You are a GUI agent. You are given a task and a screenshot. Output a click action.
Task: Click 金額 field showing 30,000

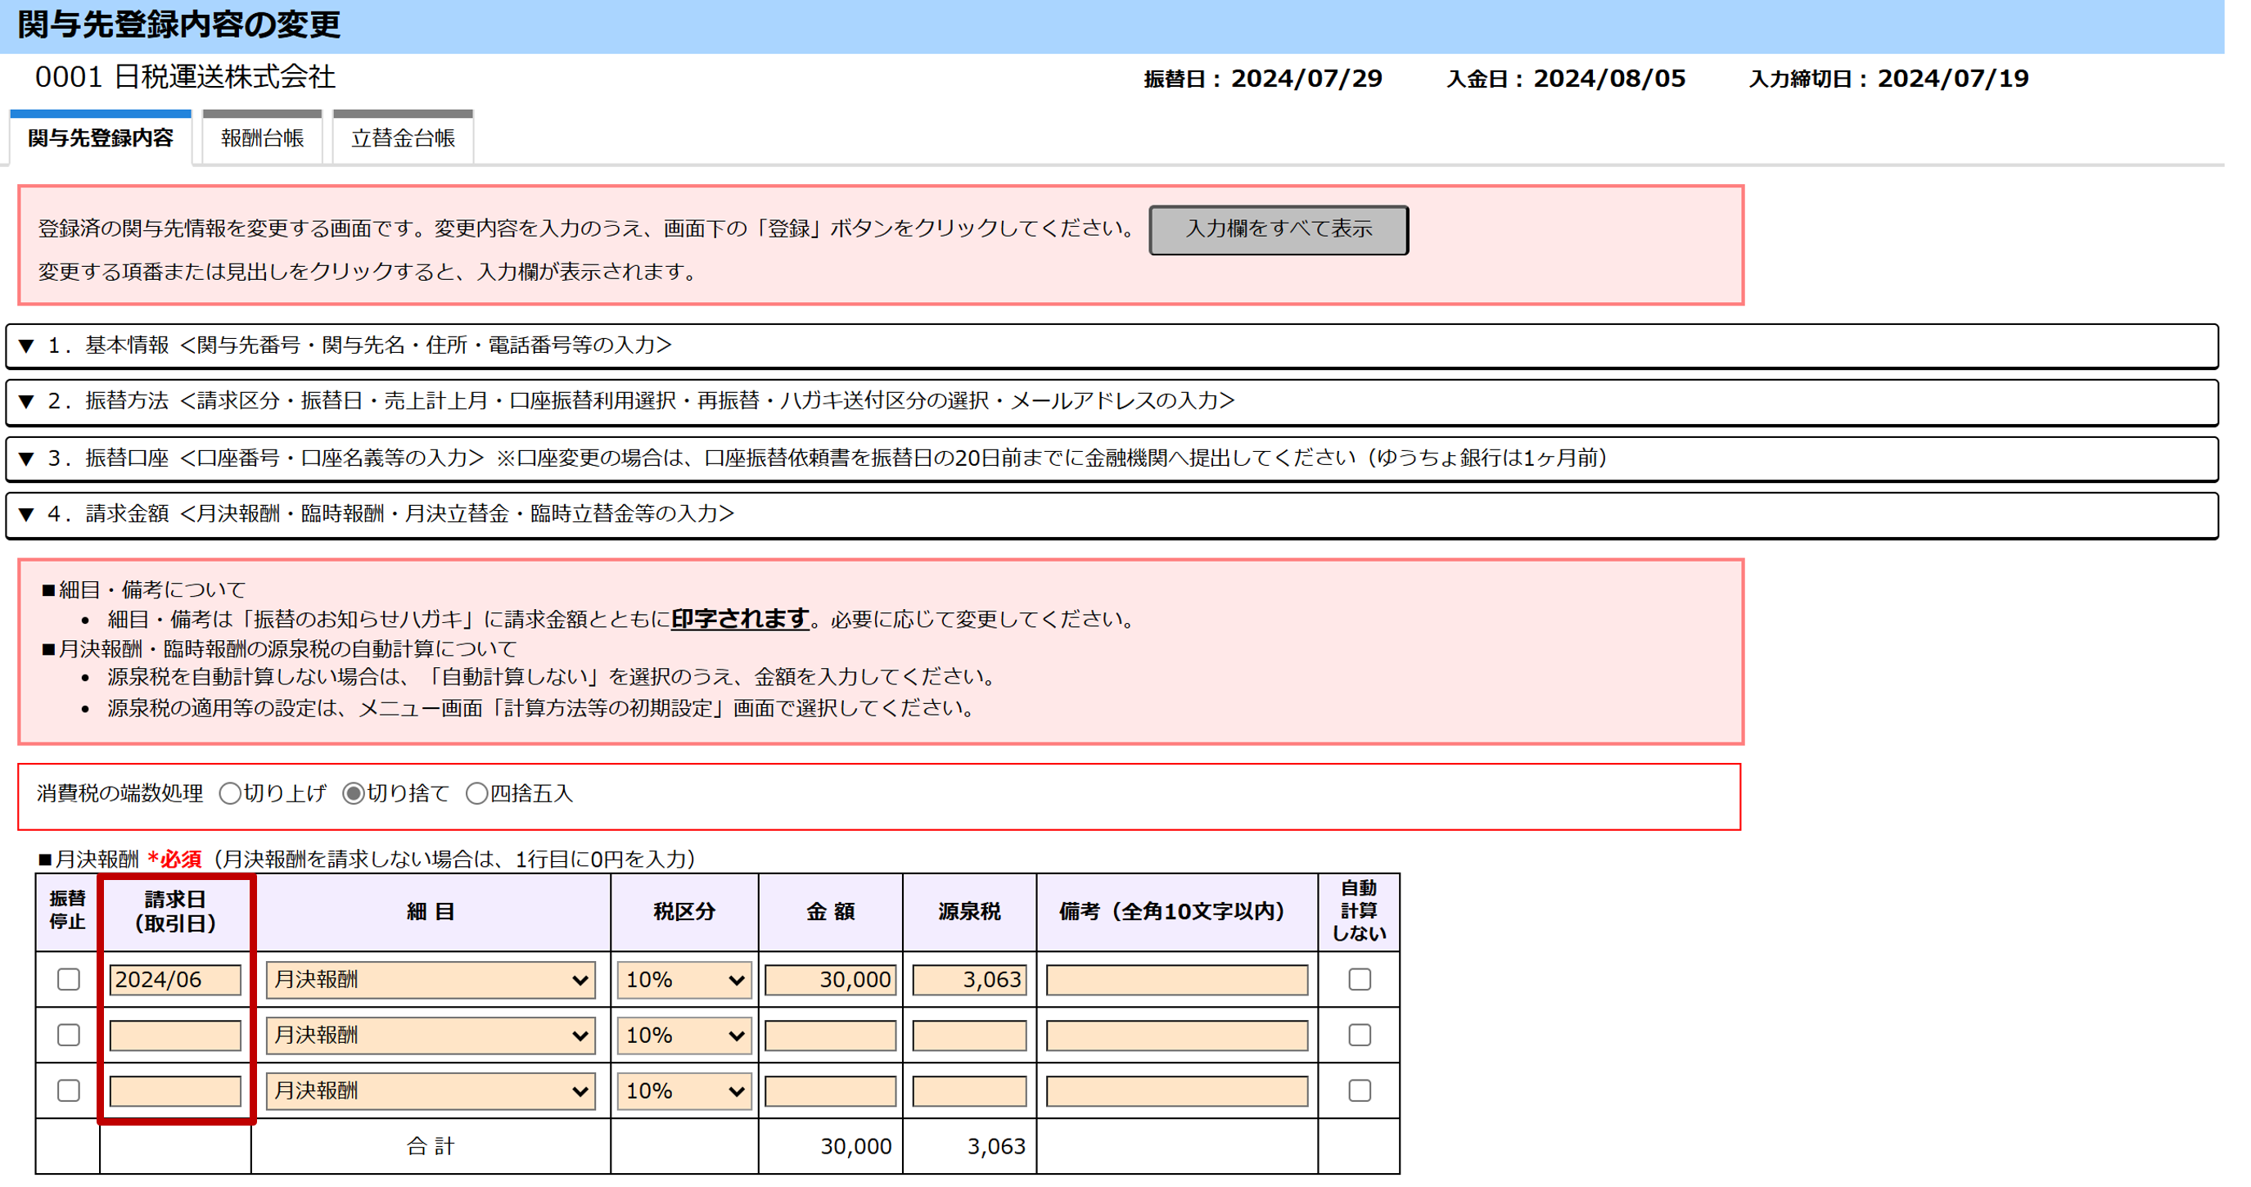(x=829, y=980)
